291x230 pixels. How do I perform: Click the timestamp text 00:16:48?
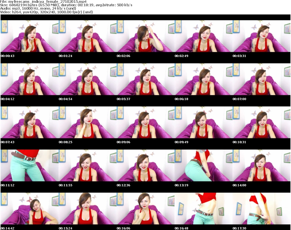coord(181,228)
